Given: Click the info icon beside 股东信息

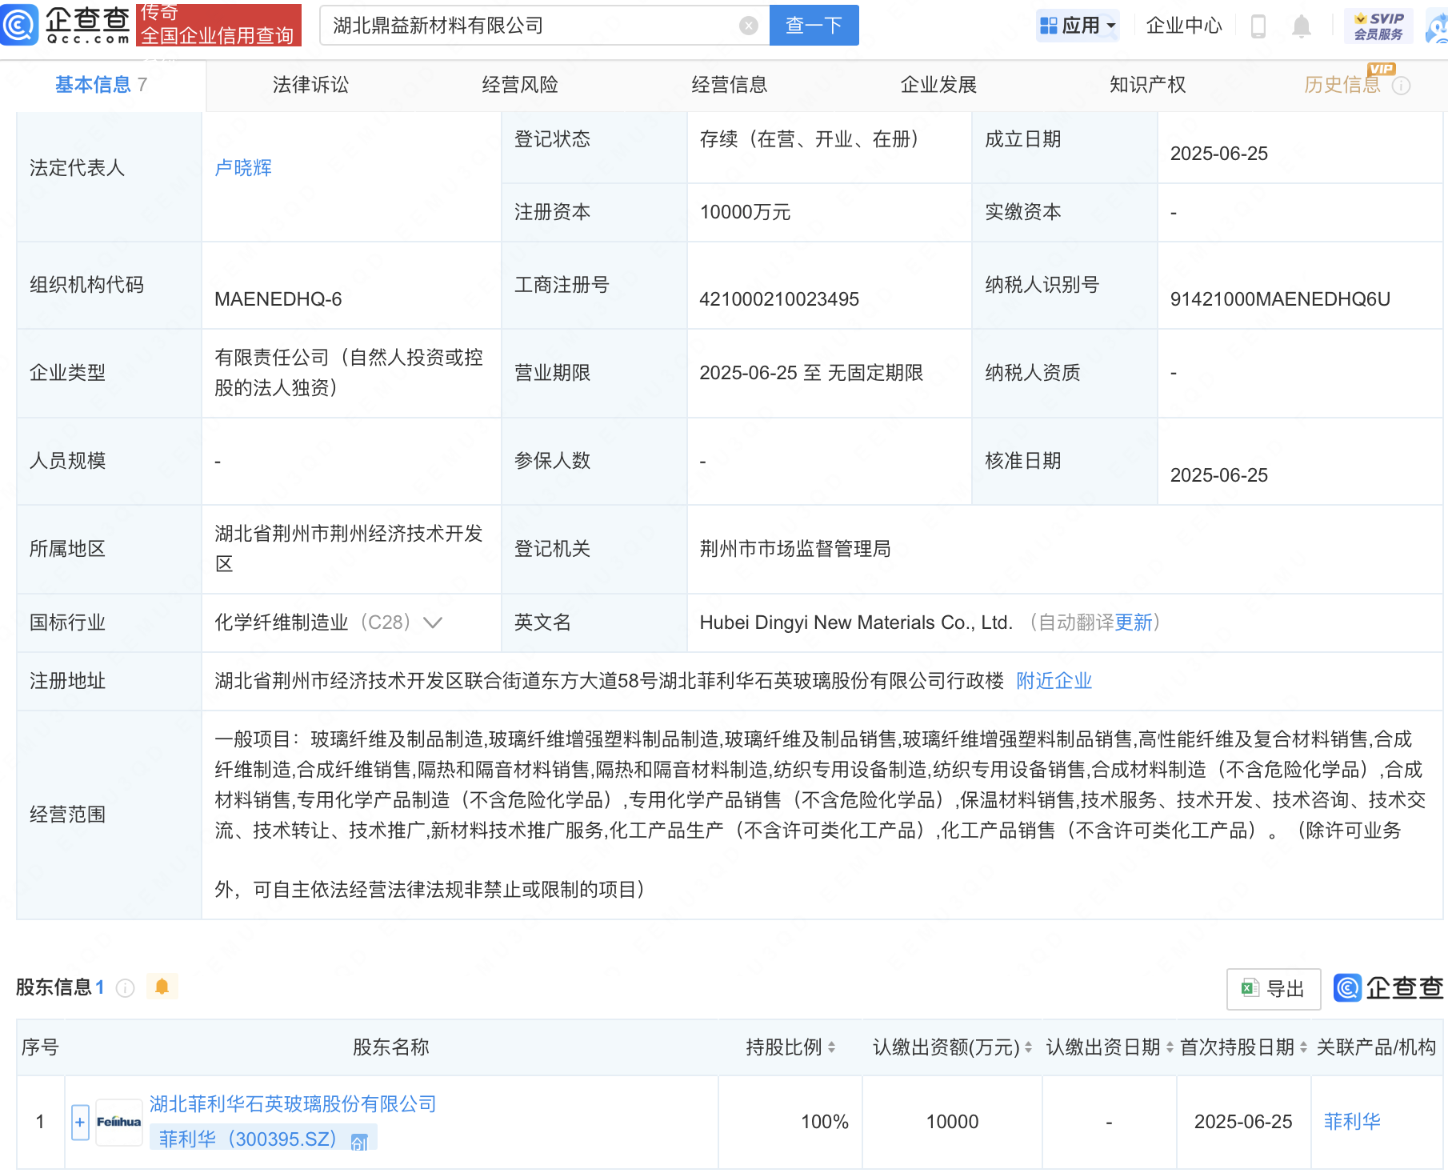Looking at the screenshot, I should (125, 988).
